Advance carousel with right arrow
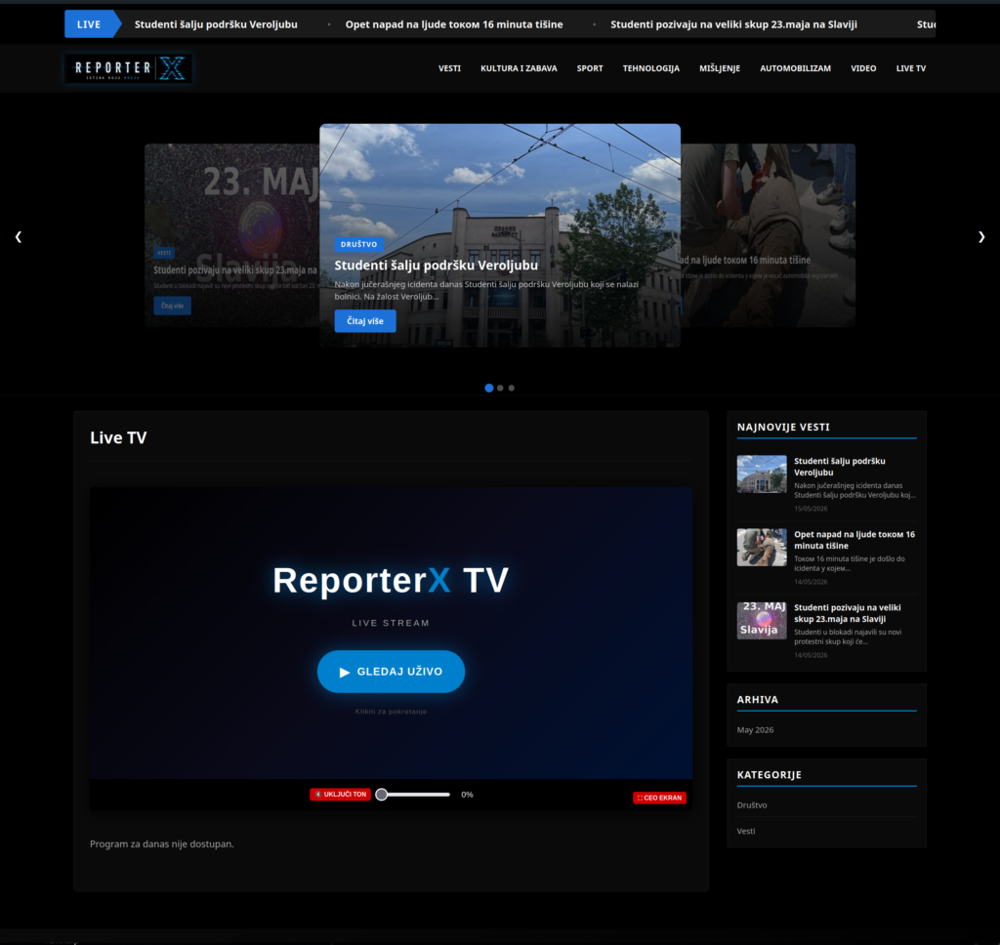This screenshot has height=945, width=1000. (981, 236)
